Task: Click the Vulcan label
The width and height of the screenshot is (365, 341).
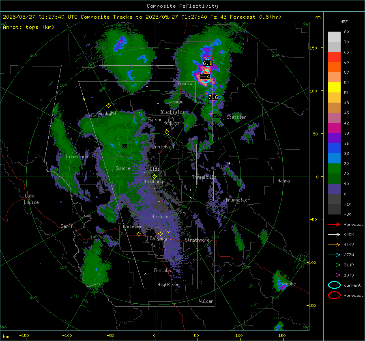Action: [206, 301]
